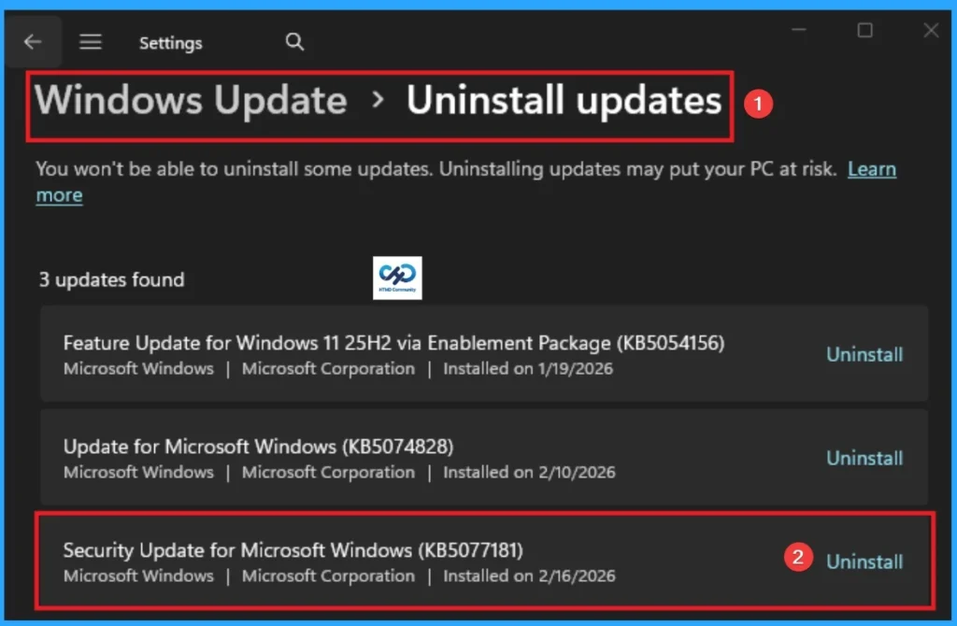This screenshot has height=626, width=957.
Task: Click the Microsoft Windows label under KB5074828
Action: tap(138, 473)
